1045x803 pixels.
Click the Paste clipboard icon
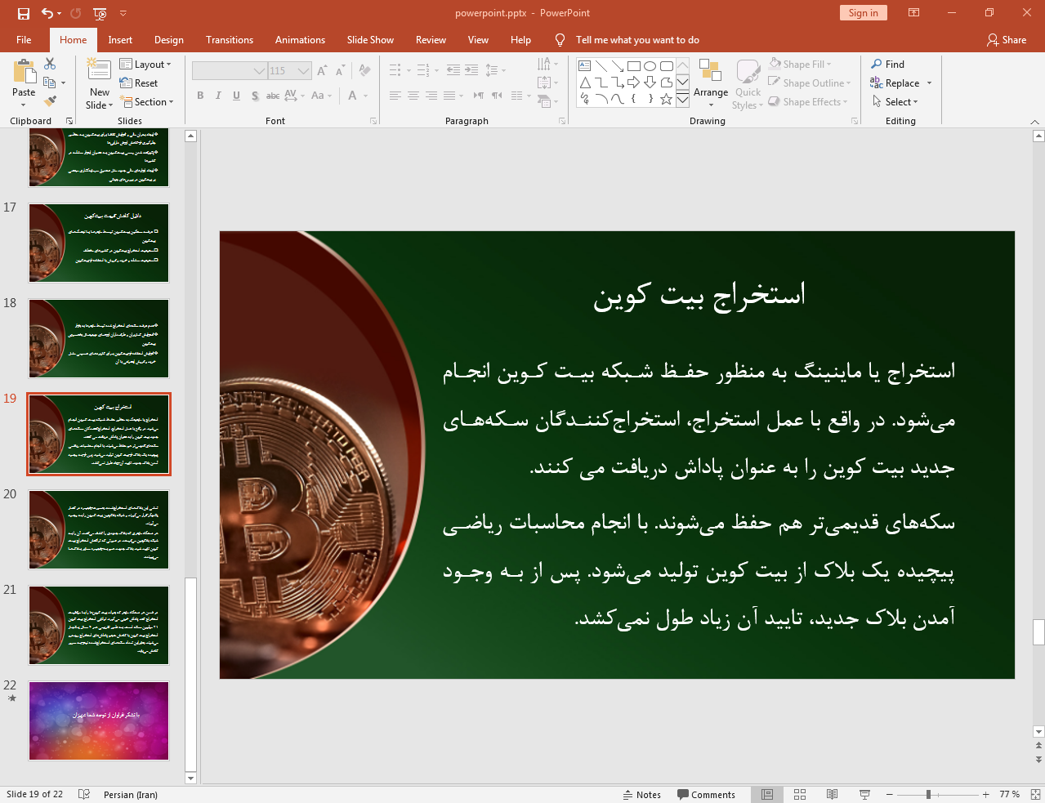[24, 73]
